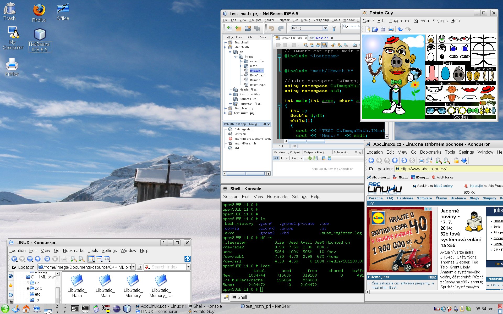Screen dimensions: 503x314
Task: Open Bookmarks menu in Konsole
Action: pos(277,197)
